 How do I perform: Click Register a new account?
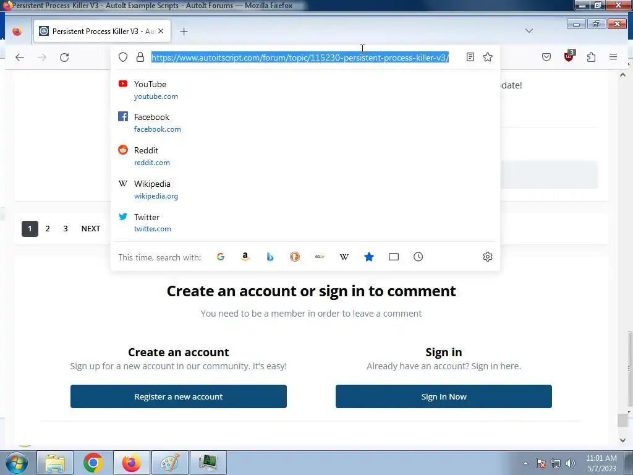(179, 396)
